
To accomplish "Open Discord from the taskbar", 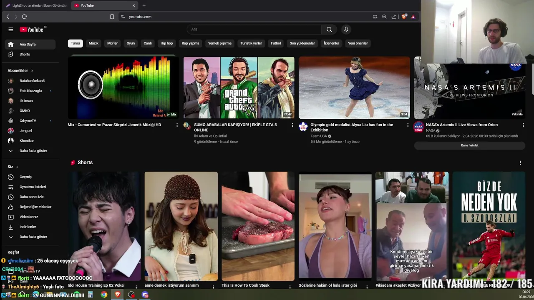I will click(x=145, y=295).
